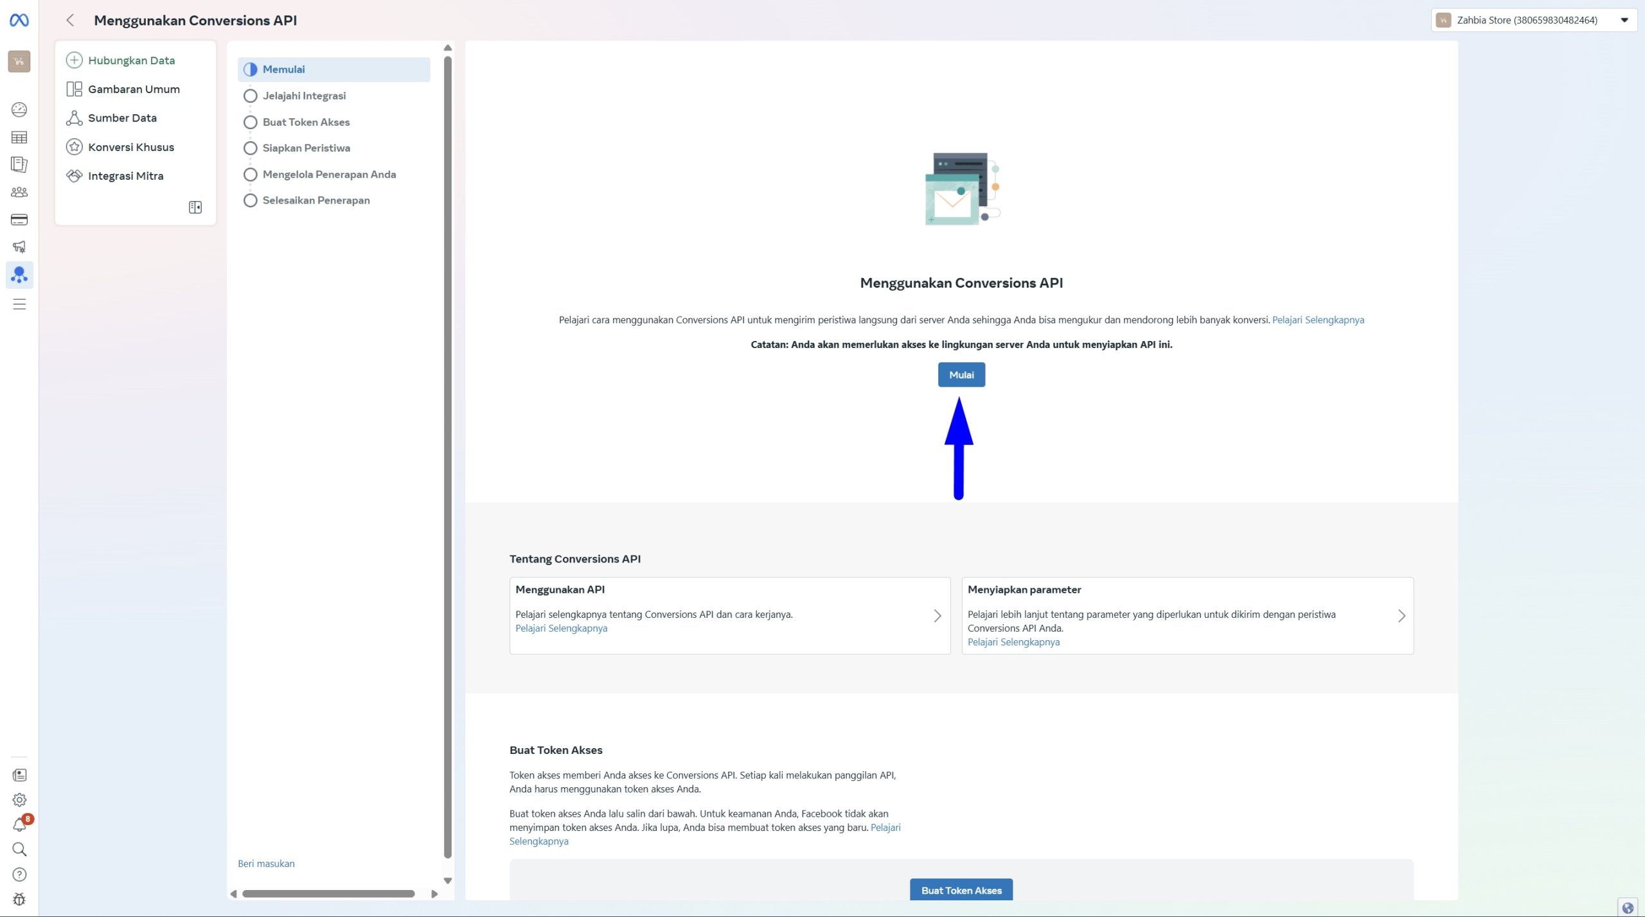Click the Meta logo icon
This screenshot has height=917, width=1645.
pos(19,21)
